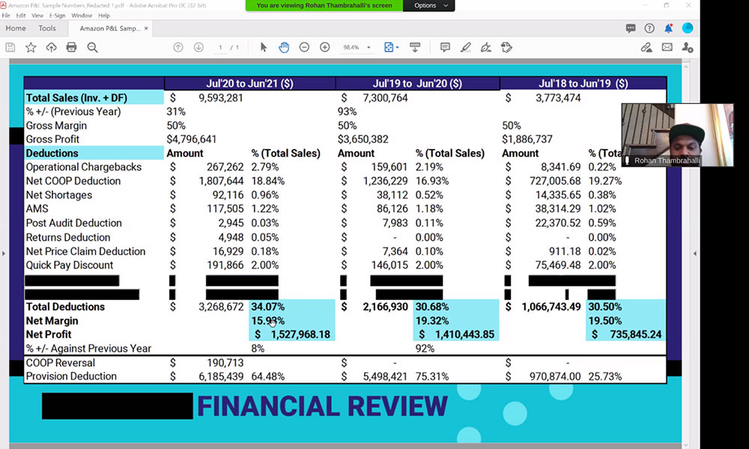Expand the right tools pane arrow
This screenshot has height=449, width=749.
click(x=695, y=254)
